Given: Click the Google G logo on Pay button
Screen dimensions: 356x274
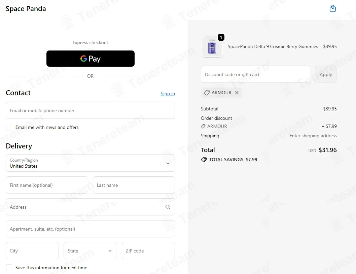Looking at the screenshot, I should coord(83,59).
